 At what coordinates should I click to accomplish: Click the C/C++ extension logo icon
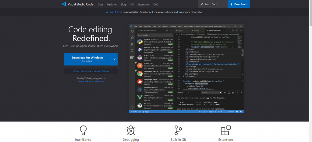coord(140,58)
